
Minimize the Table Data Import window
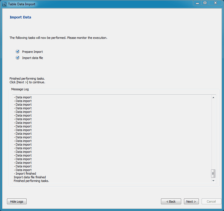[198, 3]
